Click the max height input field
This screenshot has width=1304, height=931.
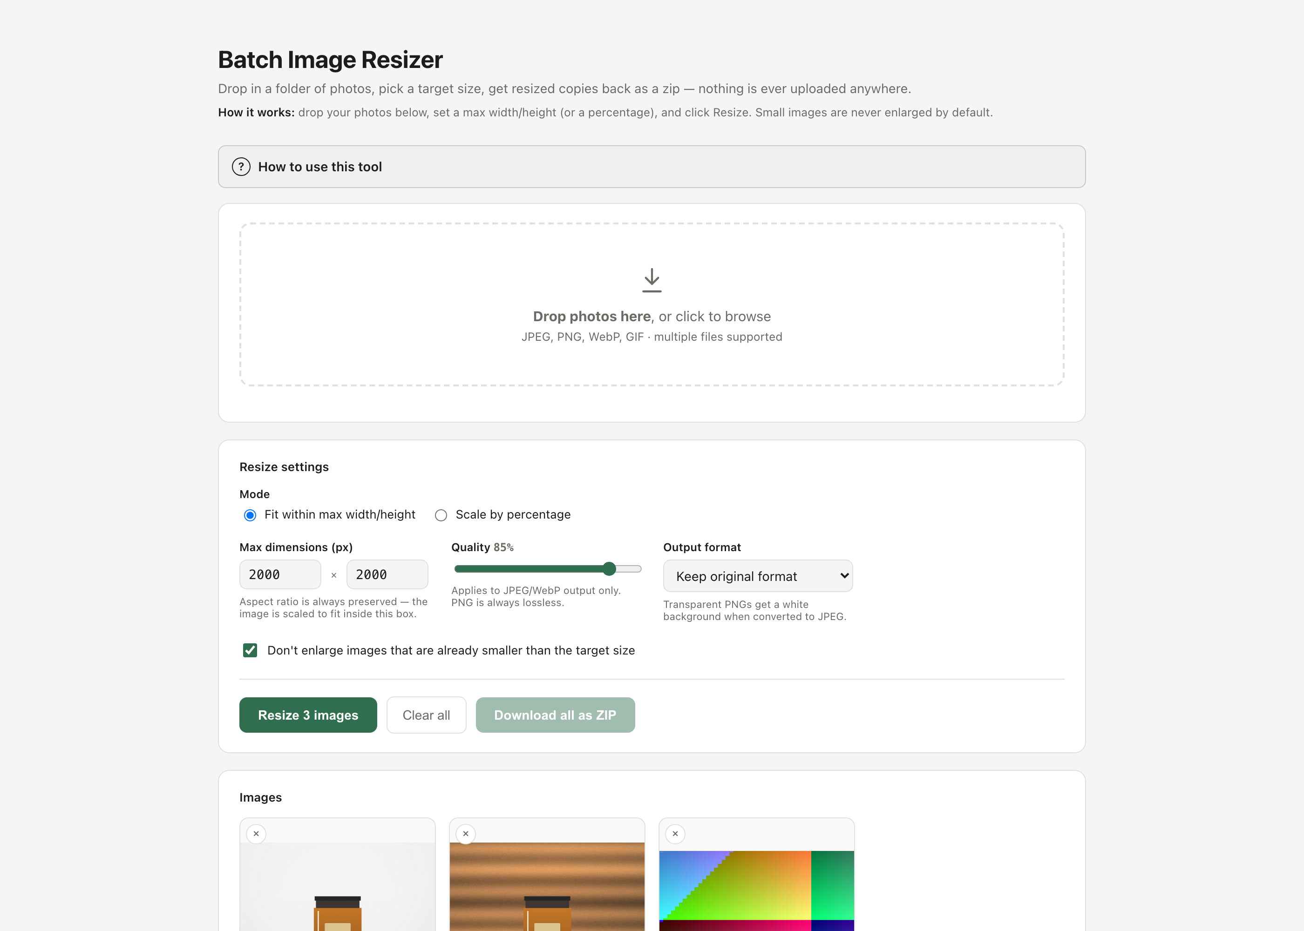point(387,574)
